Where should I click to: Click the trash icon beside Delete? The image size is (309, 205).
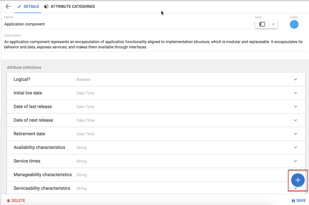tap(8, 201)
